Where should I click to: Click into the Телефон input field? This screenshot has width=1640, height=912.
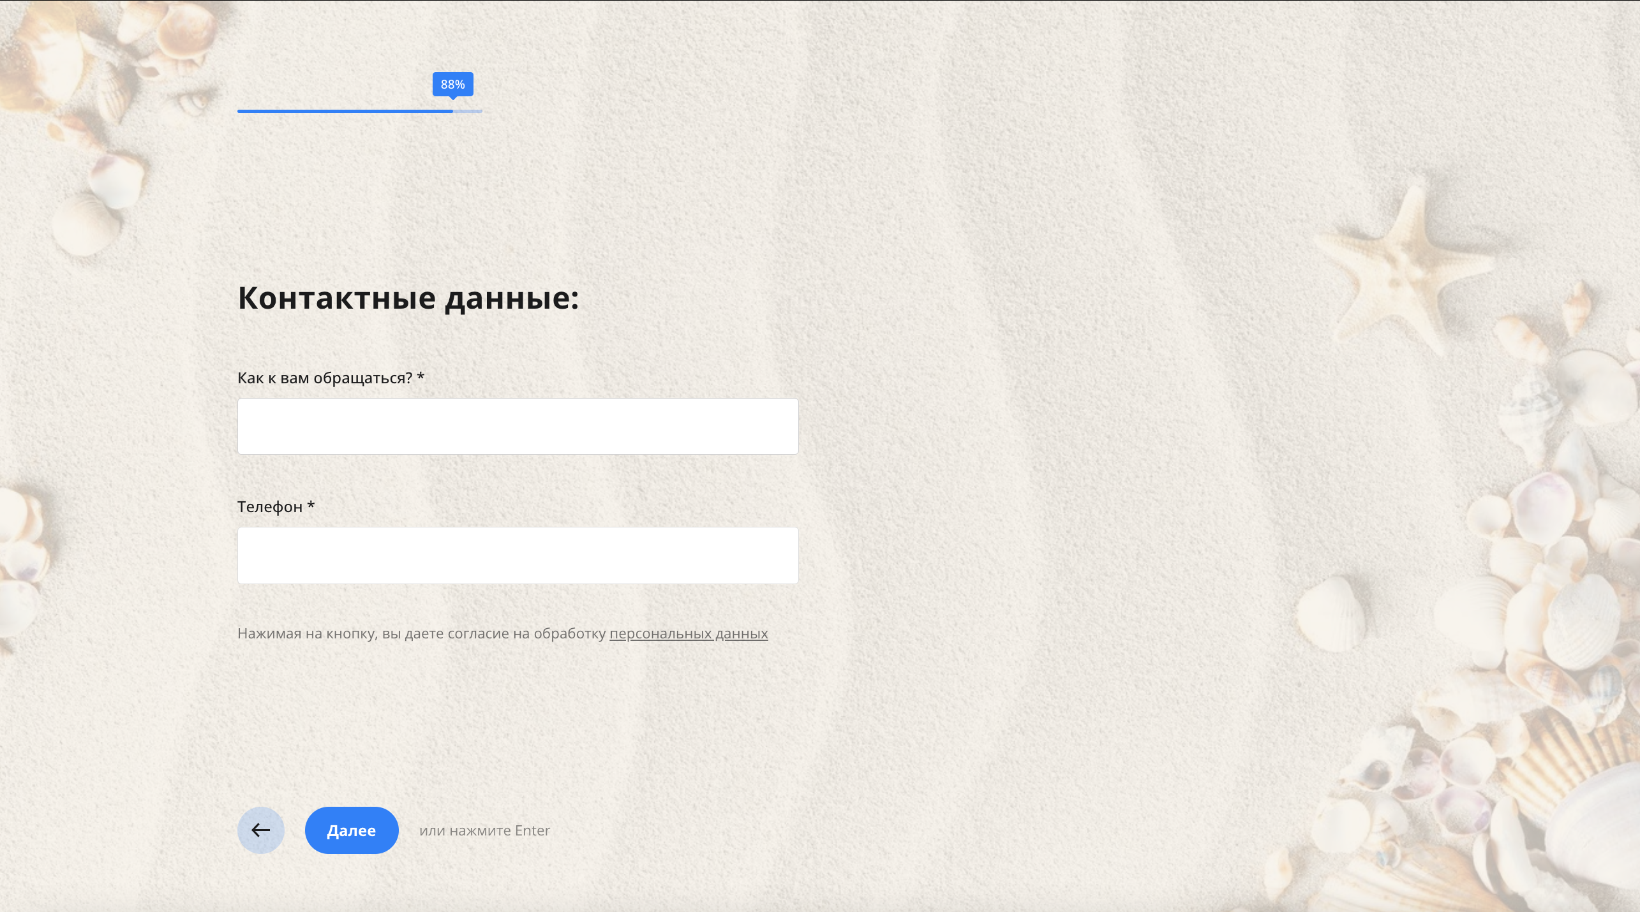(x=518, y=555)
